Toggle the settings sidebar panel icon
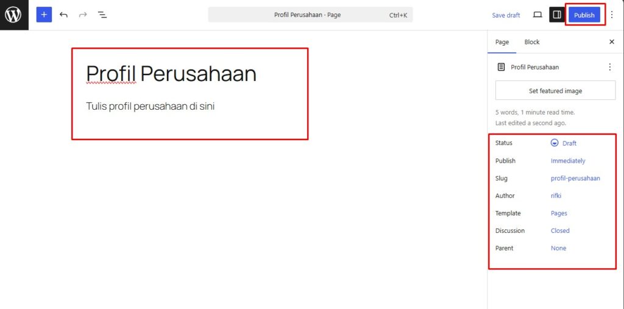 [x=557, y=15]
